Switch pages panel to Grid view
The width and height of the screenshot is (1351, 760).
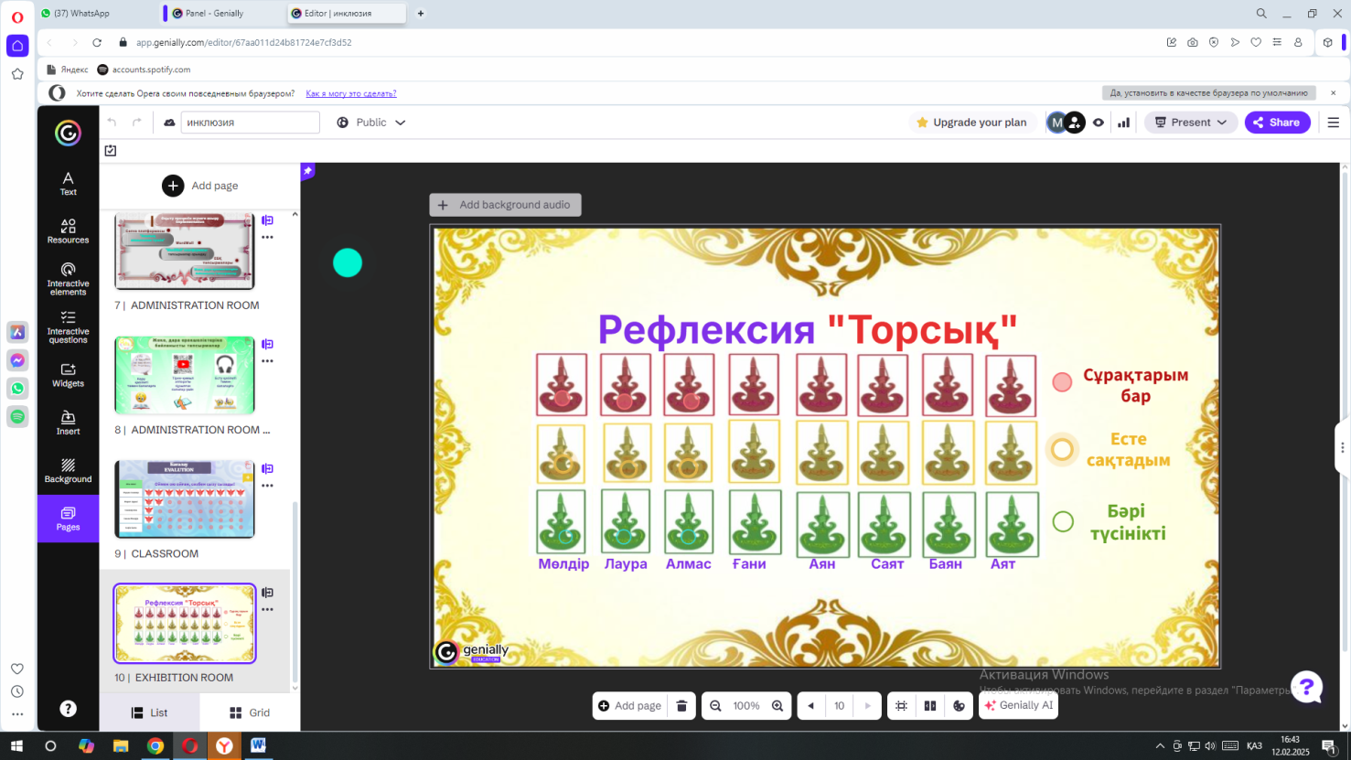[250, 713]
